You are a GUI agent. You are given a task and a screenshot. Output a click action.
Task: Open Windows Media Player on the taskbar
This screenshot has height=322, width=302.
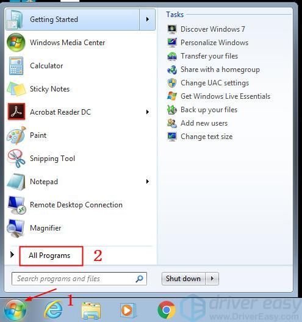pyautogui.click(x=128, y=310)
